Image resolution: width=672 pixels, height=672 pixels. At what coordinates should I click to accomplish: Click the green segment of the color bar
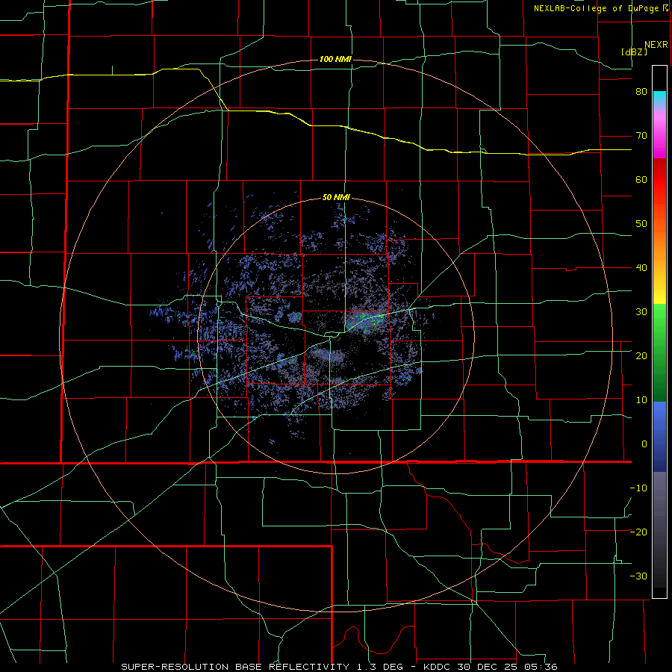(x=659, y=352)
